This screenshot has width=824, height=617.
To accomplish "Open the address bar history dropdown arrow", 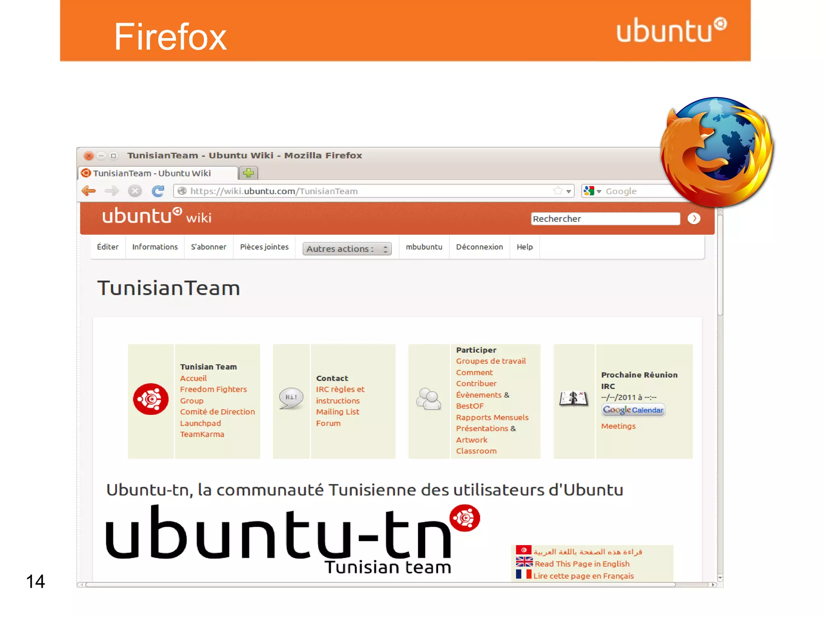I will 569,191.
